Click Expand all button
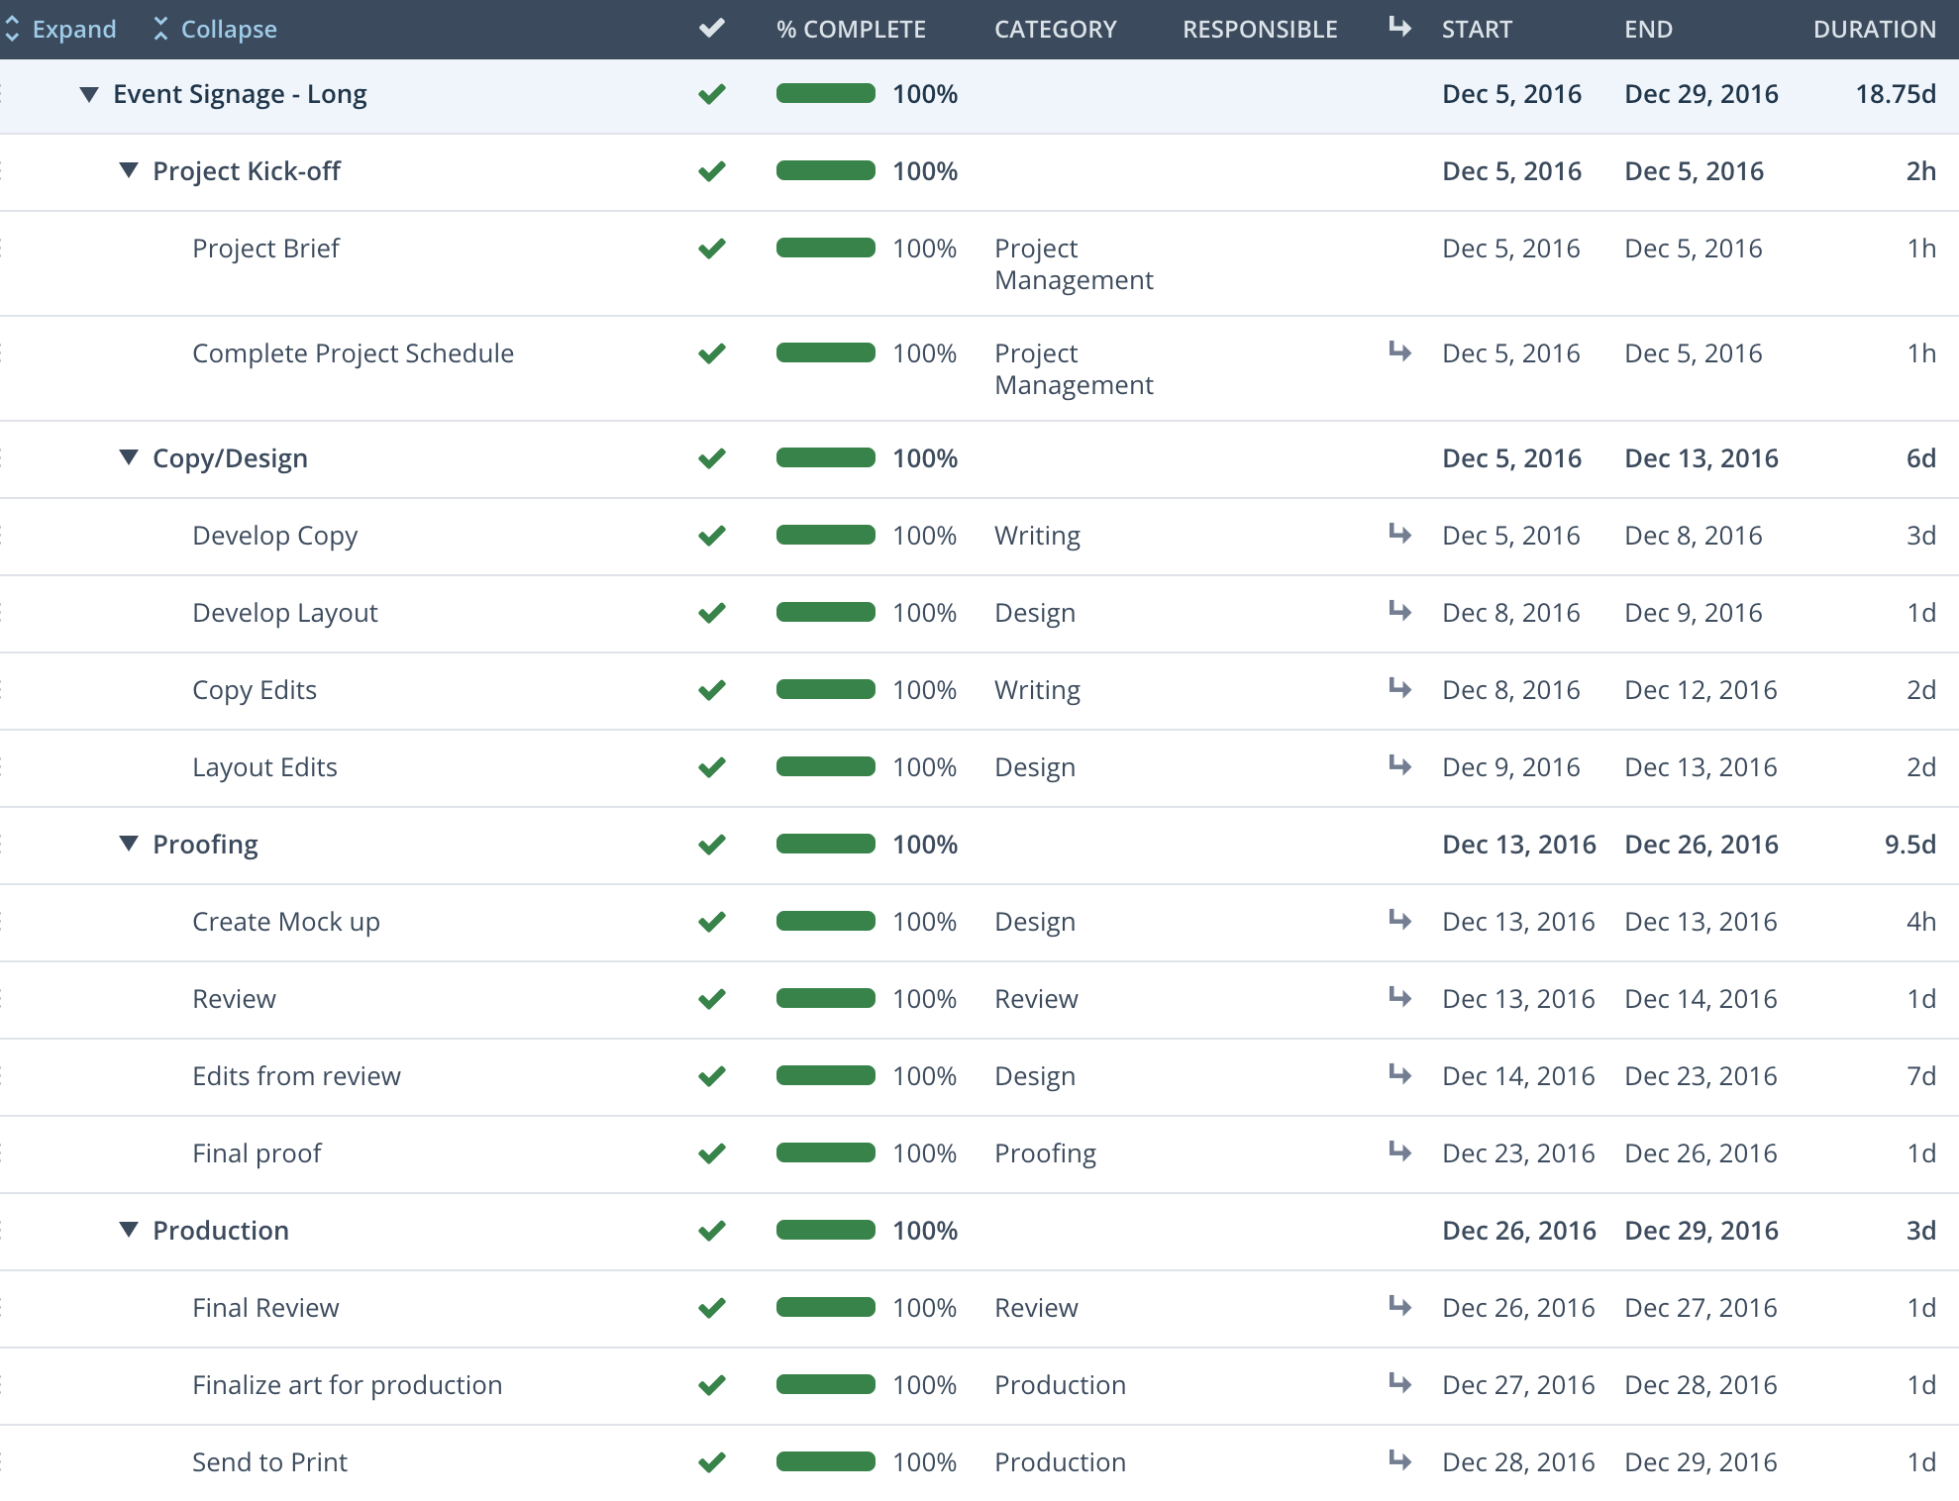 point(61,30)
